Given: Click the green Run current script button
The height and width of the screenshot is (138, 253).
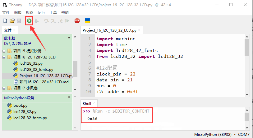Looking at the screenshot, I should tap(29, 21).
